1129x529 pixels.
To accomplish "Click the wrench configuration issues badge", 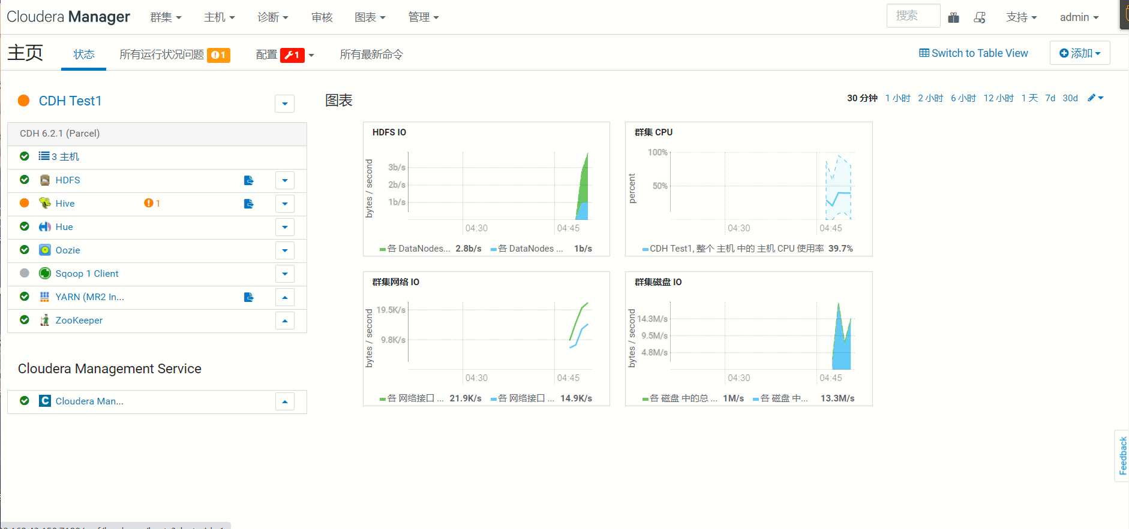I will (292, 55).
